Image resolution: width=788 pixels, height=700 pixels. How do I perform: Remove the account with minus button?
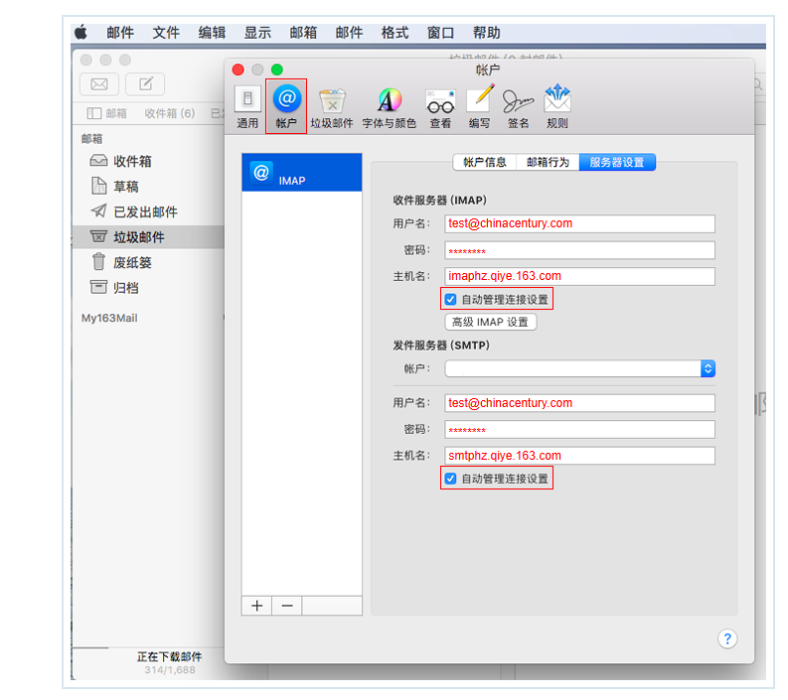pyautogui.click(x=287, y=606)
